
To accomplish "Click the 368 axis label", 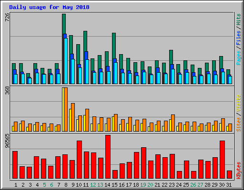I will (x=7, y=90).
